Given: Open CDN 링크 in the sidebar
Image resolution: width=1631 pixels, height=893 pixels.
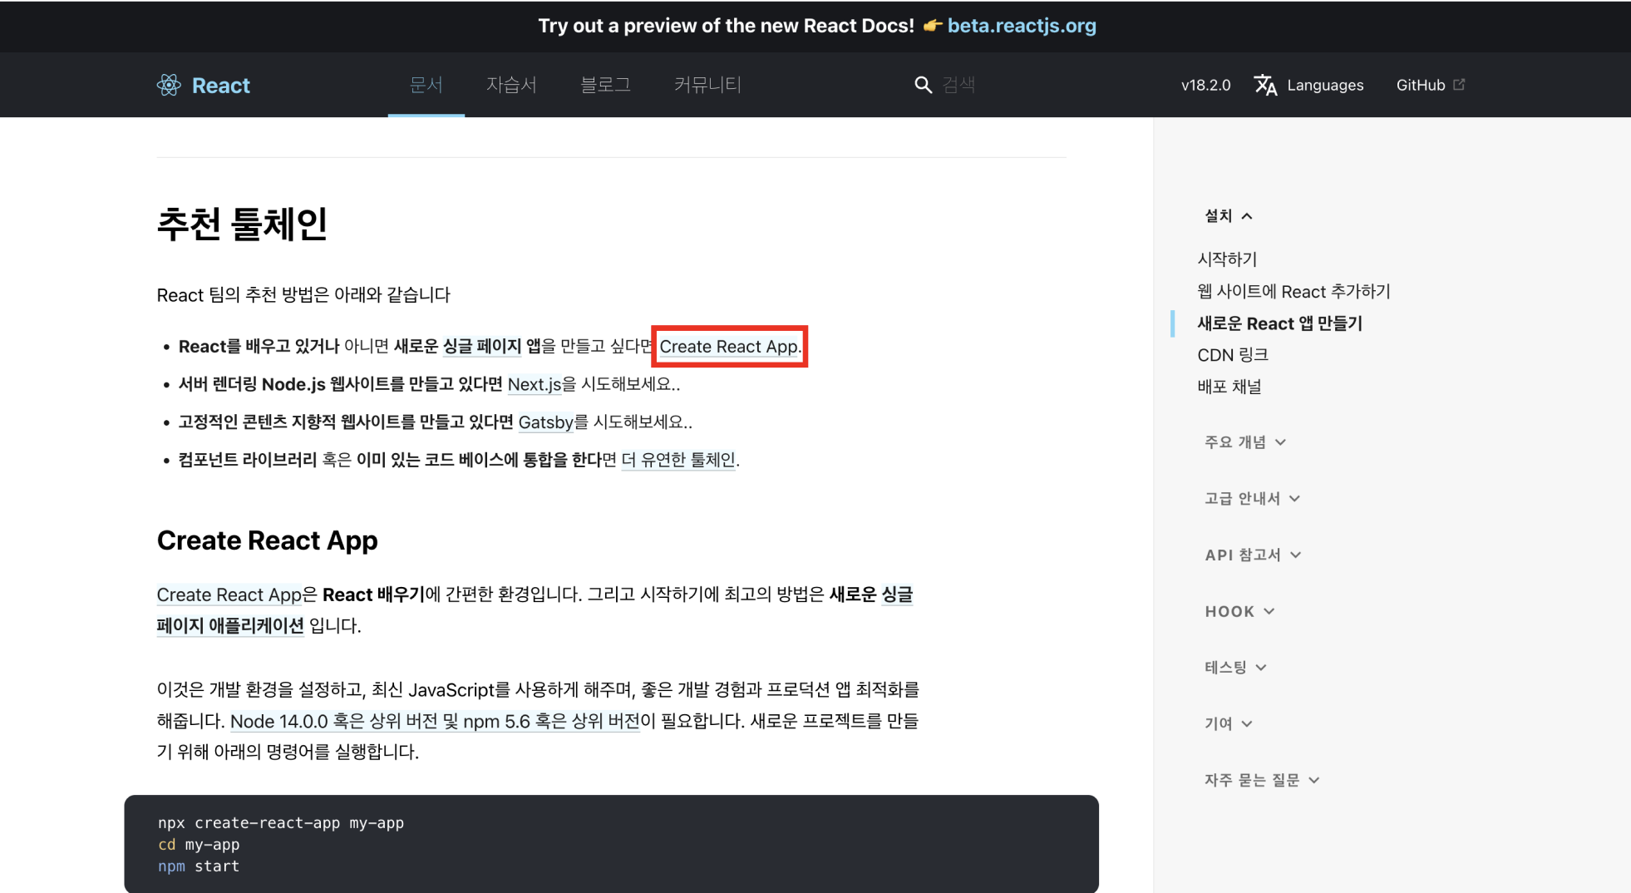Looking at the screenshot, I should [1233, 355].
